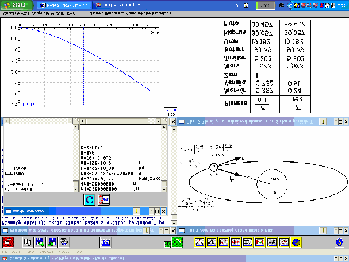Screen dimensions: 349x262
Task: Click the printer toolbar icon
Action: coord(64,242)
